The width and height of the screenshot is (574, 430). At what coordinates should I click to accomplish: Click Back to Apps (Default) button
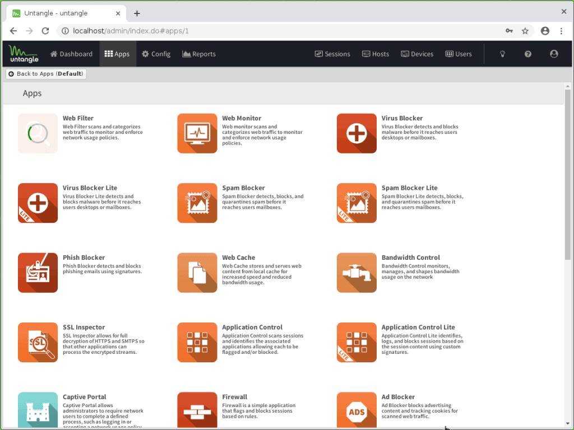tap(46, 74)
